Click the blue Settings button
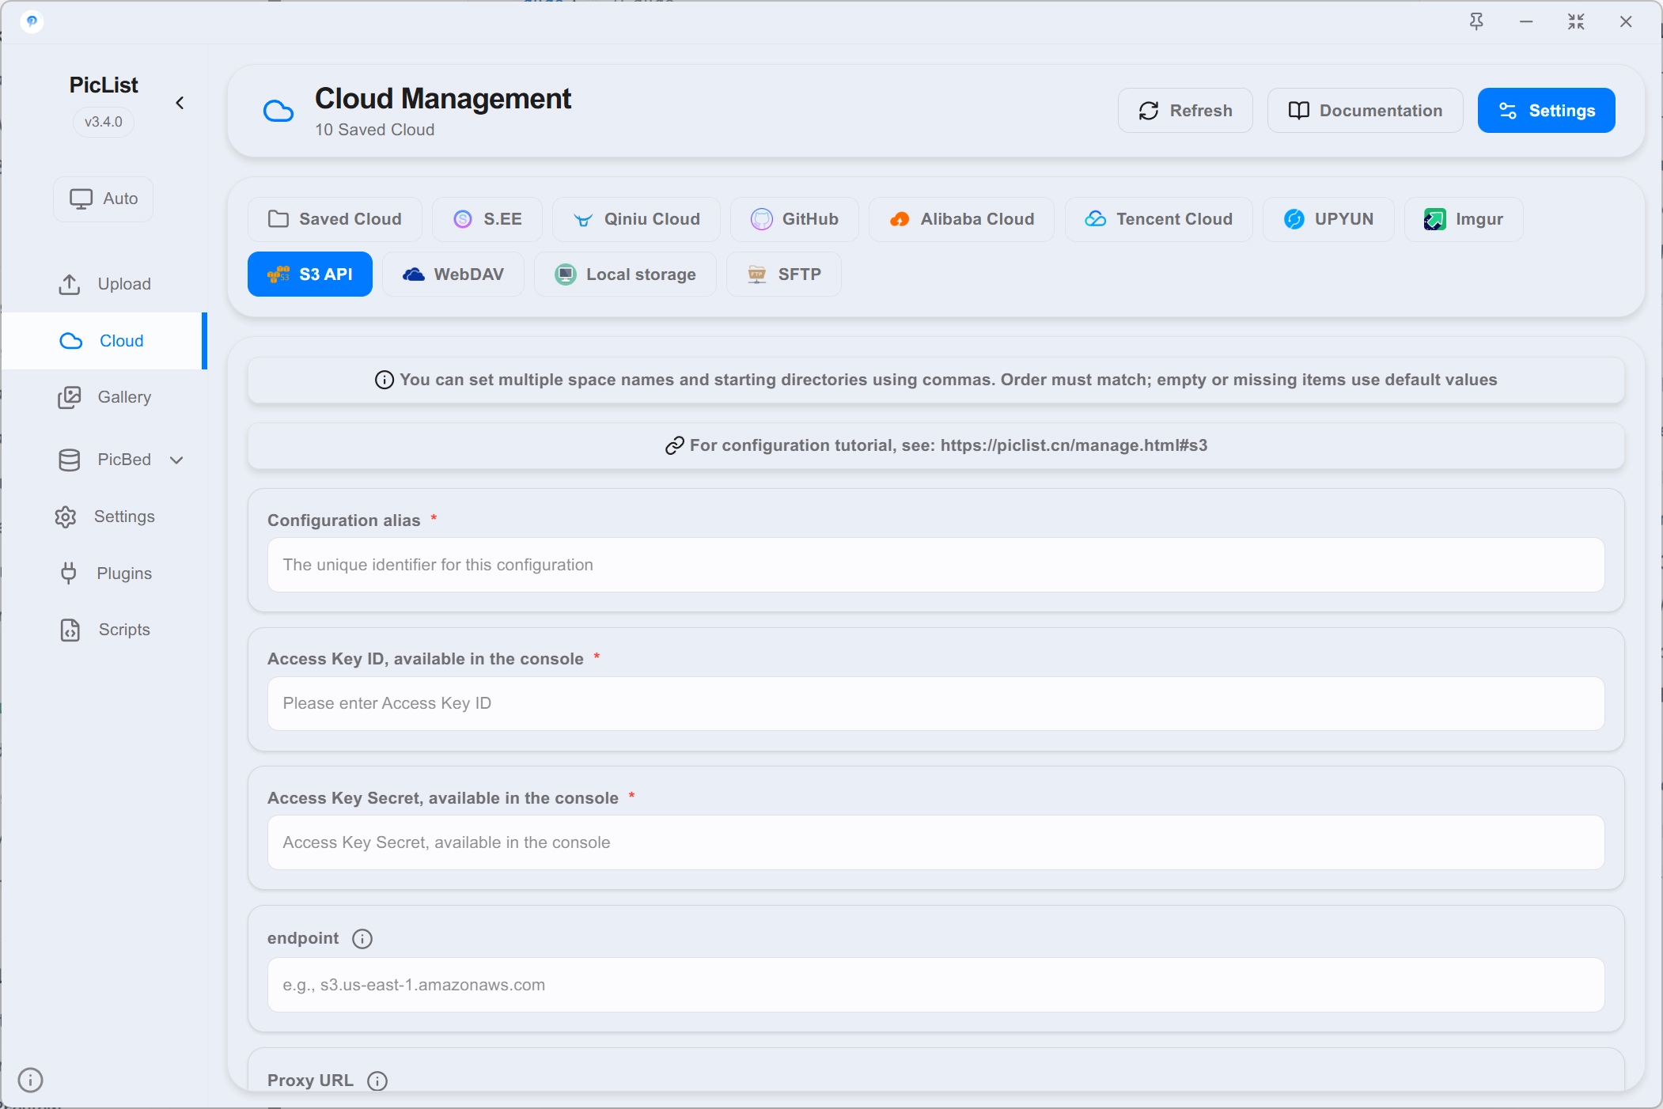Image resolution: width=1663 pixels, height=1109 pixels. click(1547, 111)
